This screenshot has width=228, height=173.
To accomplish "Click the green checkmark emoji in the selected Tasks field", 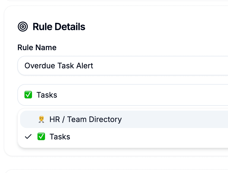I will tap(28, 95).
